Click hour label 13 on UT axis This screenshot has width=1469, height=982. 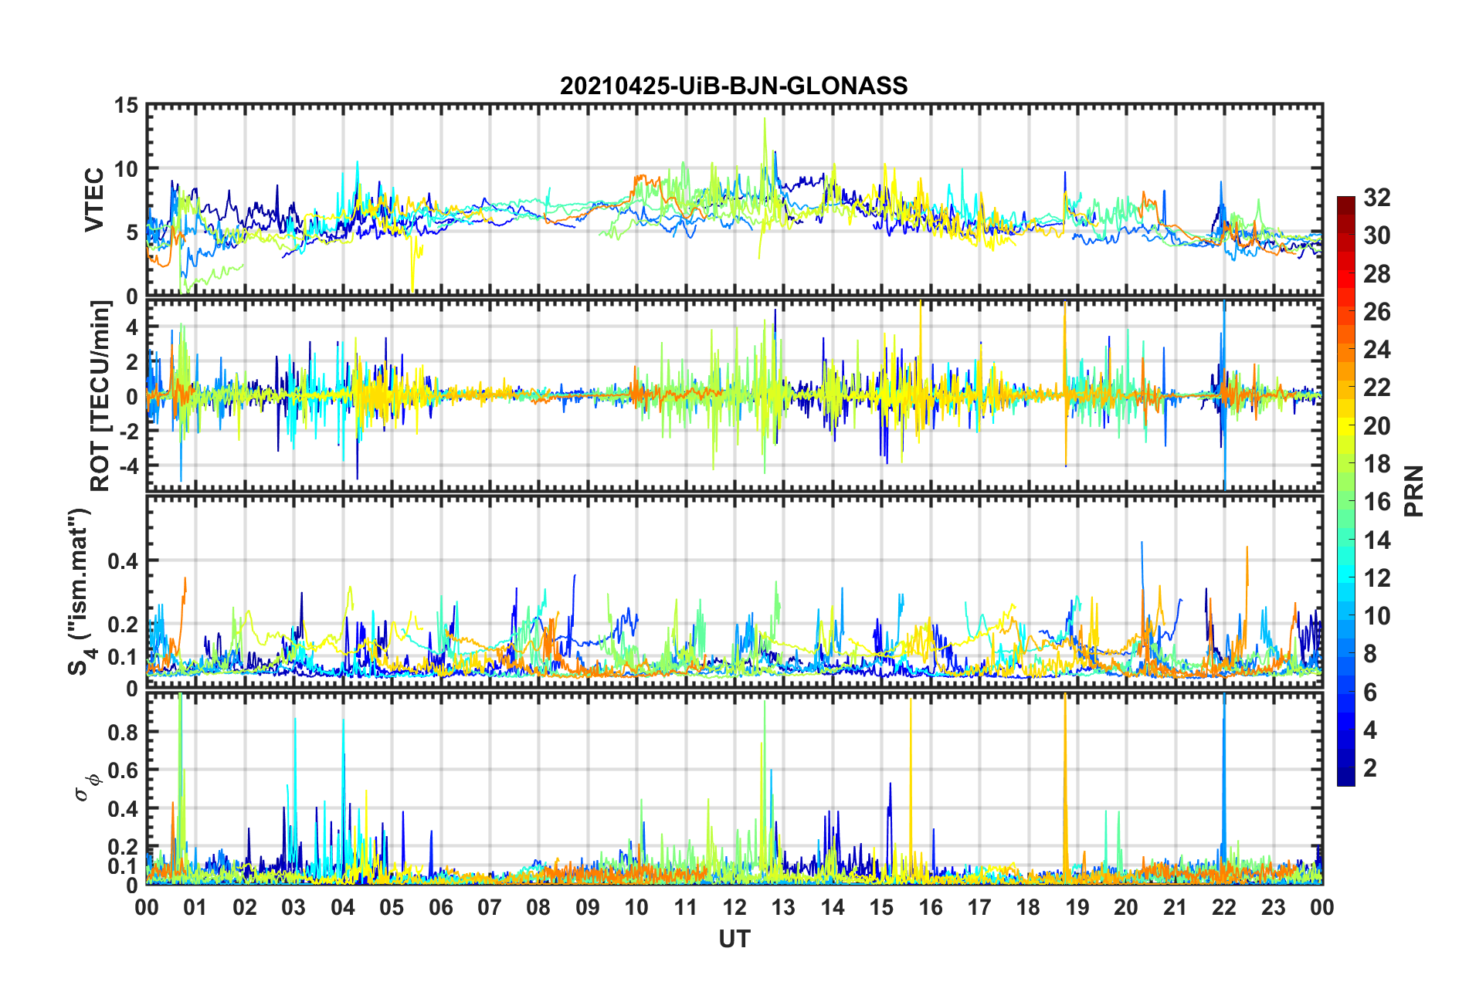tap(783, 907)
